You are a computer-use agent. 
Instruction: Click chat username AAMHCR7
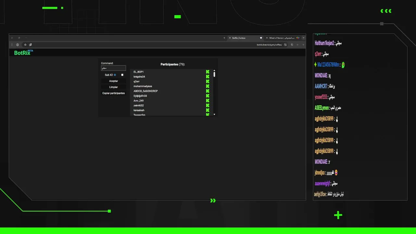pyautogui.click(x=321, y=86)
